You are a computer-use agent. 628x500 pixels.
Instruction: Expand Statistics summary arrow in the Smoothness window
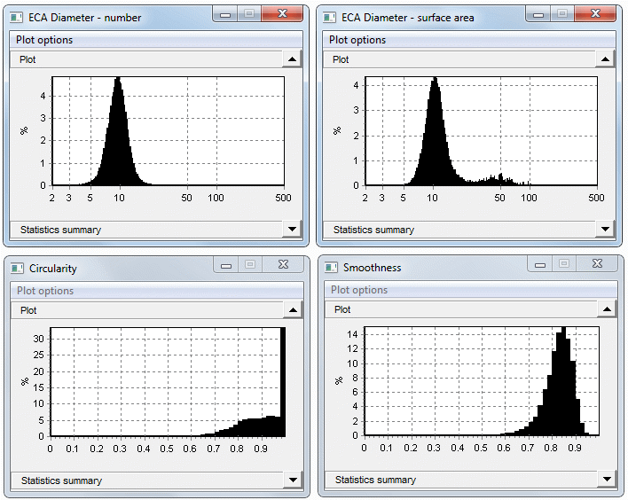tap(606, 480)
